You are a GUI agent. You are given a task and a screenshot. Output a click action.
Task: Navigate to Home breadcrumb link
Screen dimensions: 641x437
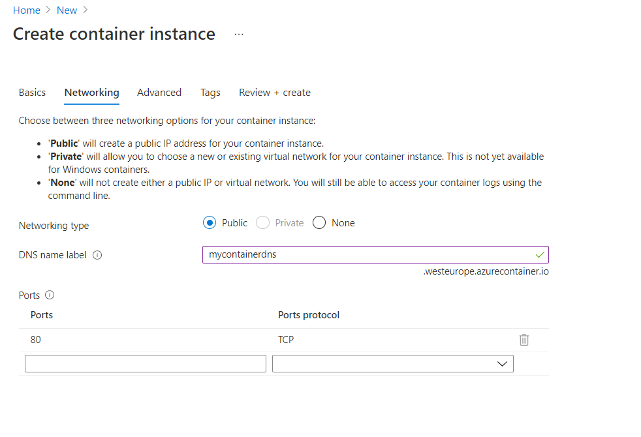coord(27,10)
